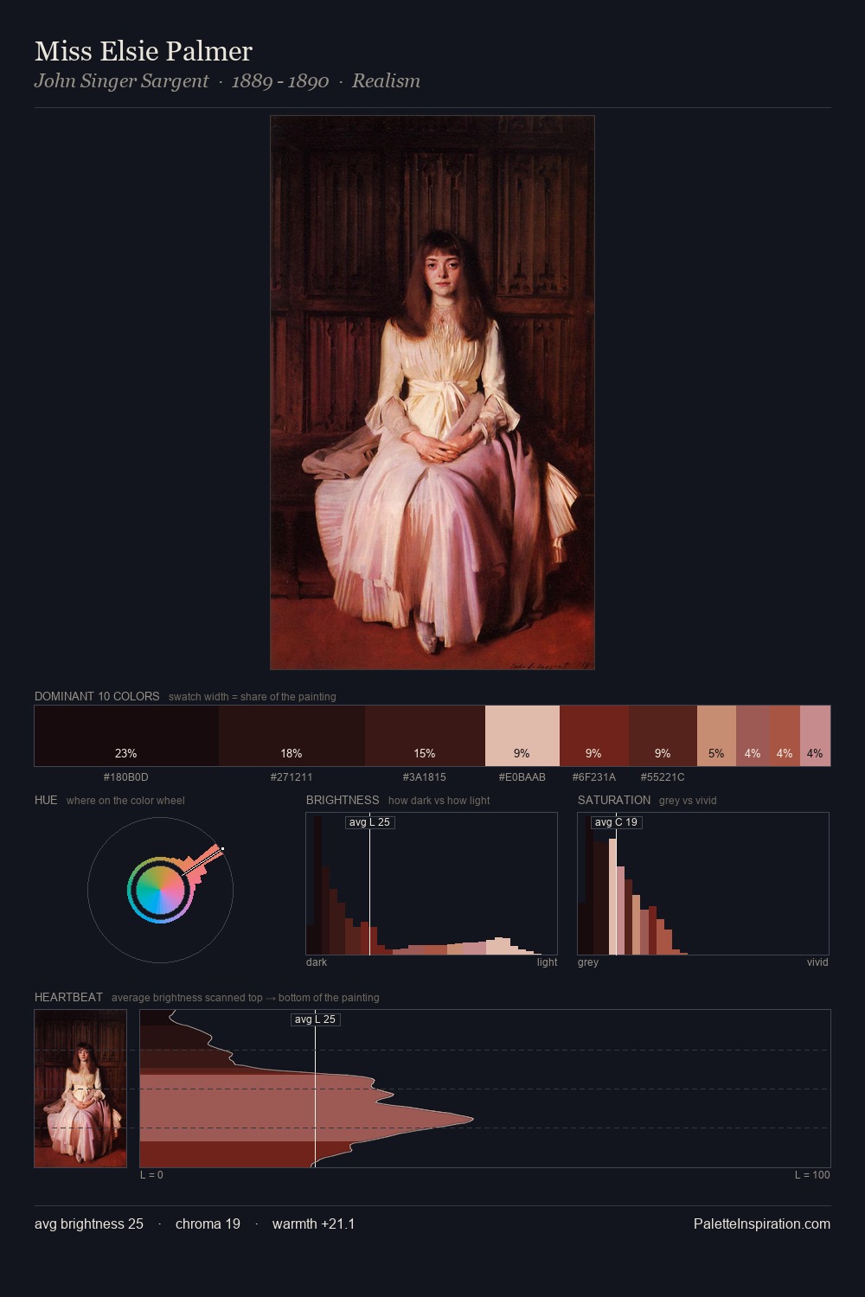Click the 'DOMINANT 10 COLORS' heading
865x1297 pixels.
point(97,696)
